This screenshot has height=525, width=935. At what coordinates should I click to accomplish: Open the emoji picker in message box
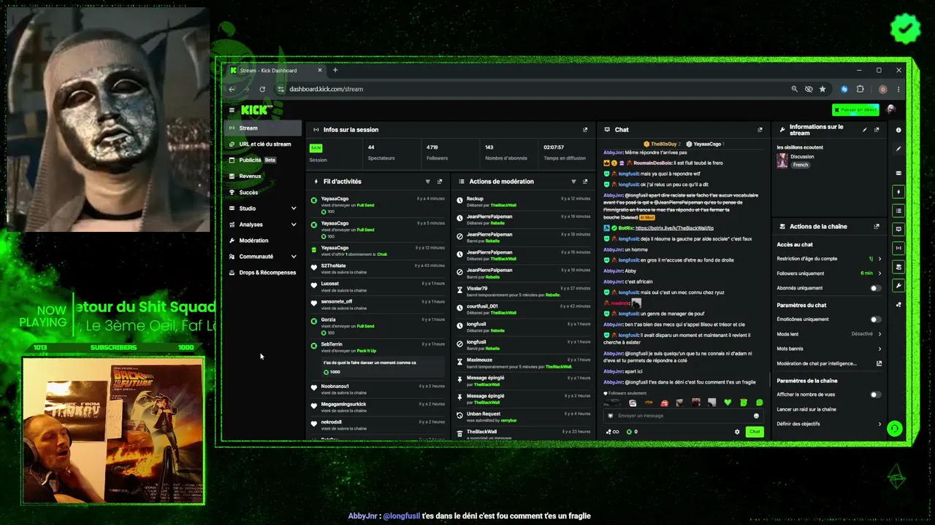(x=756, y=416)
